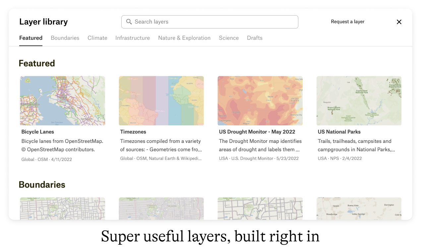
Task: Click the Timezones layer title
Action: click(133, 132)
